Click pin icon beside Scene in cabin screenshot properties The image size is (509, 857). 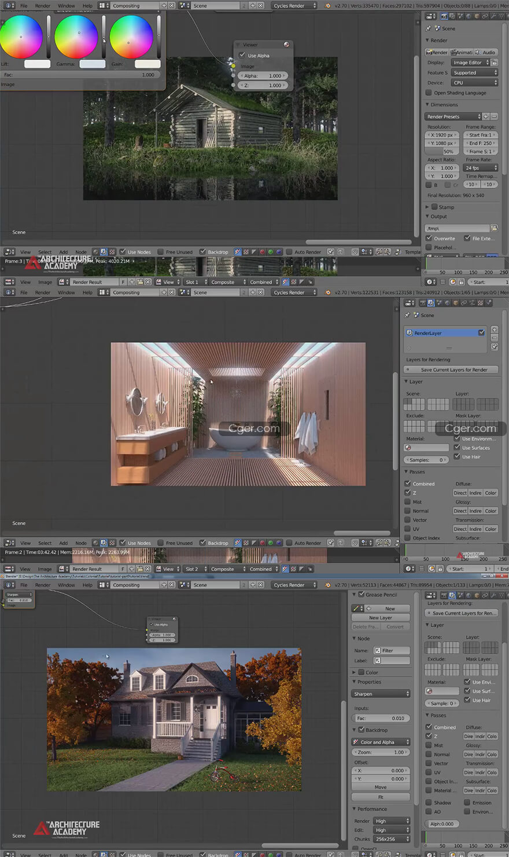click(429, 28)
